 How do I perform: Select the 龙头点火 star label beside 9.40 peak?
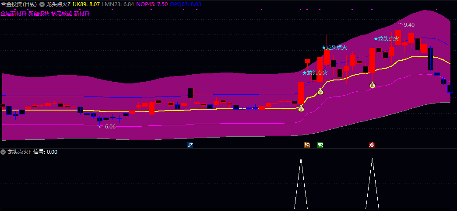[x=386, y=39]
